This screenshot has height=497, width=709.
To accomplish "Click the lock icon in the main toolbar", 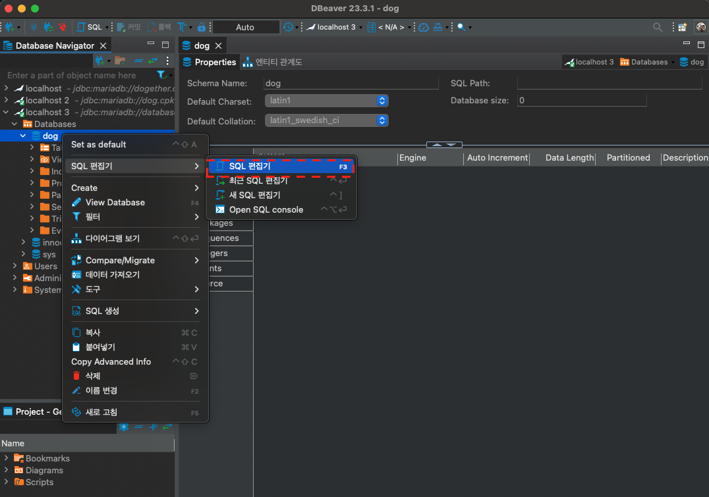I will [202, 27].
